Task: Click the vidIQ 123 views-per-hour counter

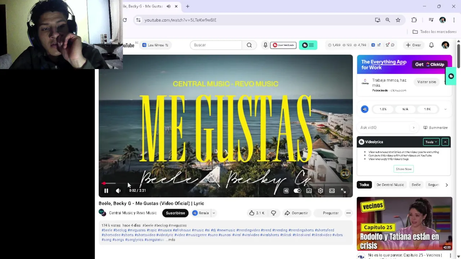Action: [346, 45]
